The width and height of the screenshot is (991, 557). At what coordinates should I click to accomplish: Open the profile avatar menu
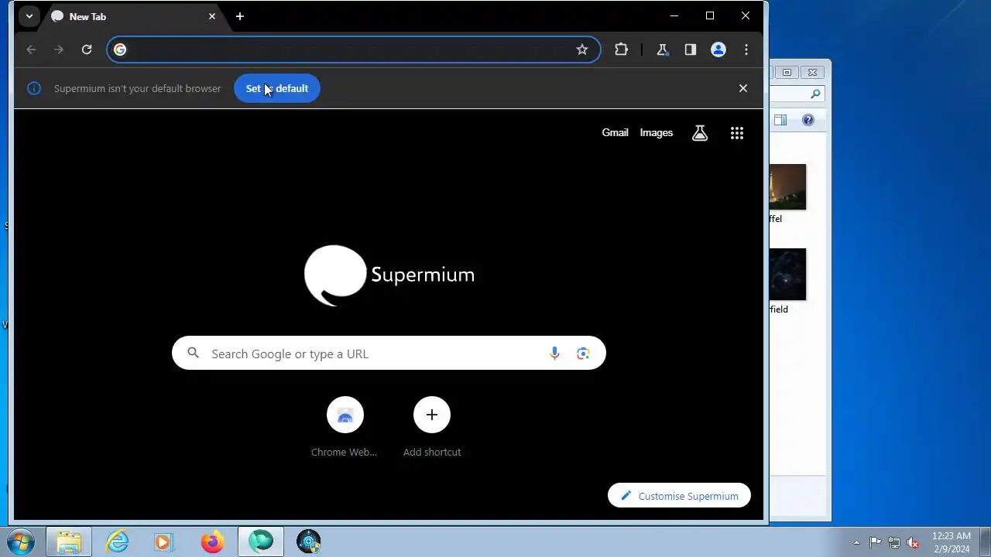point(718,50)
